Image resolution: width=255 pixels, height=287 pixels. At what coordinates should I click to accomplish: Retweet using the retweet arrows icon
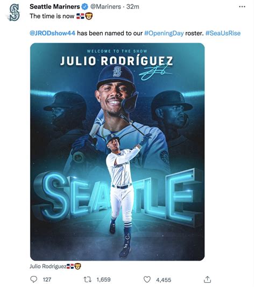87,279
